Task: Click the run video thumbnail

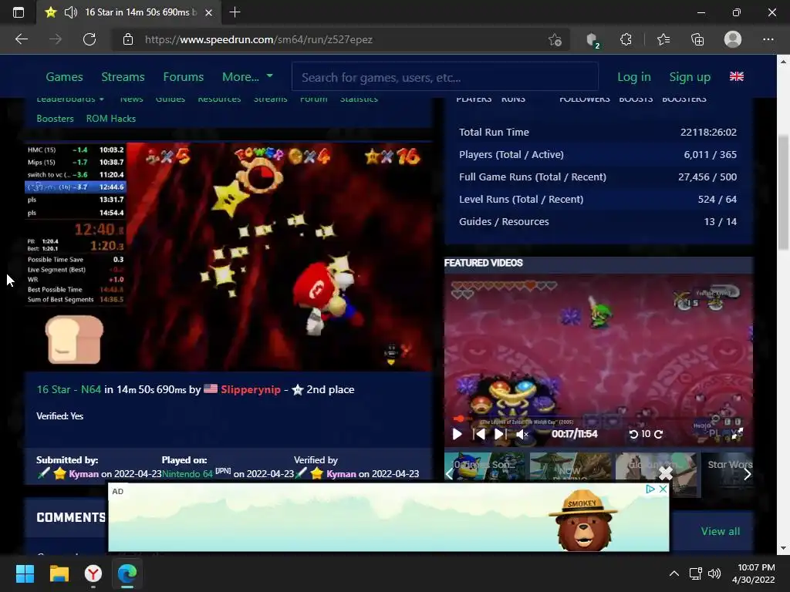Action: click(x=228, y=257)
